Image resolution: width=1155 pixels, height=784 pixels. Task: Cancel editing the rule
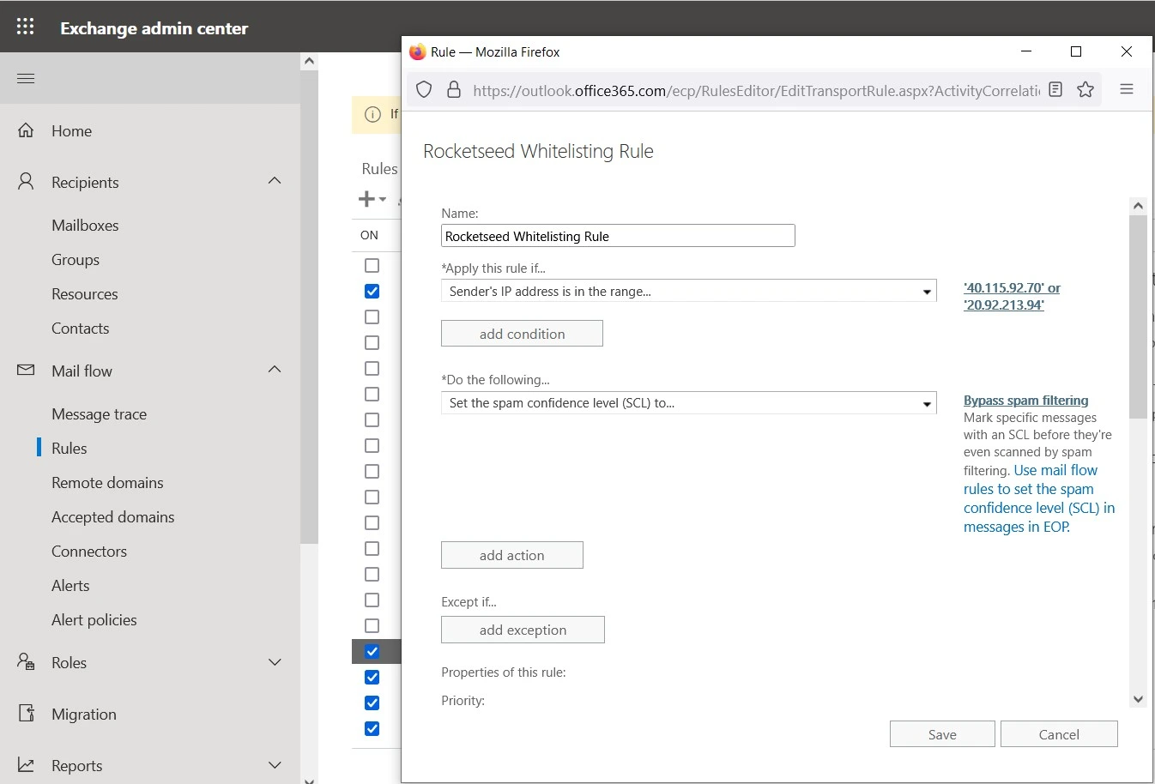(1059, 734)
